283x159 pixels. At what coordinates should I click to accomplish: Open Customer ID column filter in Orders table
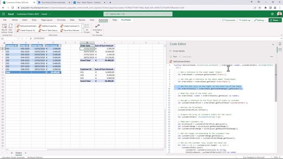[x=19, y=45]
